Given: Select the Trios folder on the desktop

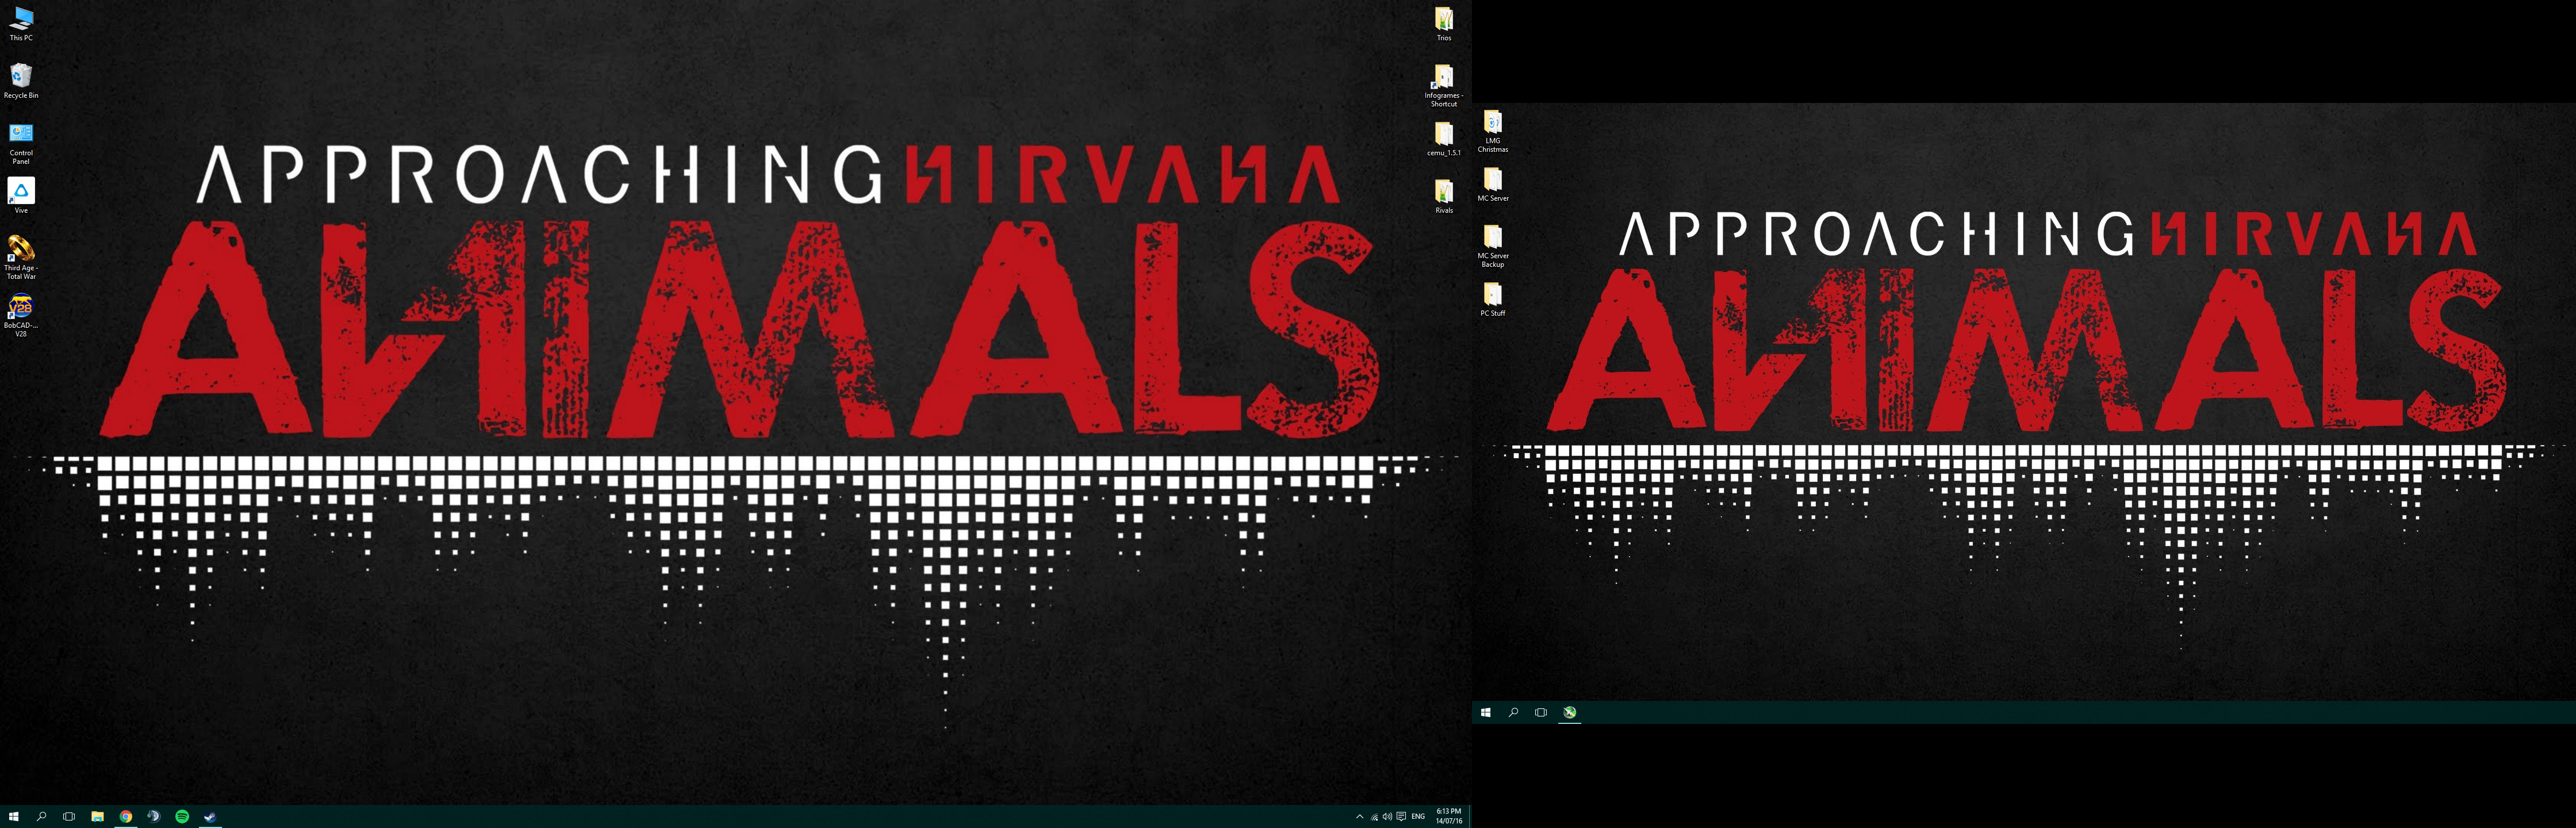Looking at the screenshot, I should (x=1444, y=24).
